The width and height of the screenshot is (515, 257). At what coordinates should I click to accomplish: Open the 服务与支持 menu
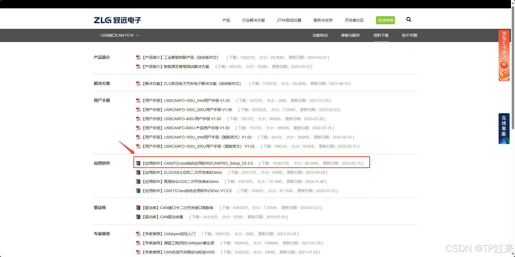coord(323,20)
